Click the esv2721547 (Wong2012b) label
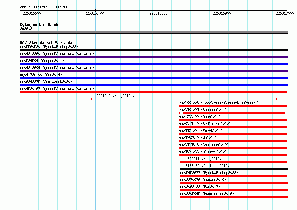This screenshot has width=297, height=210. [112, 96]
